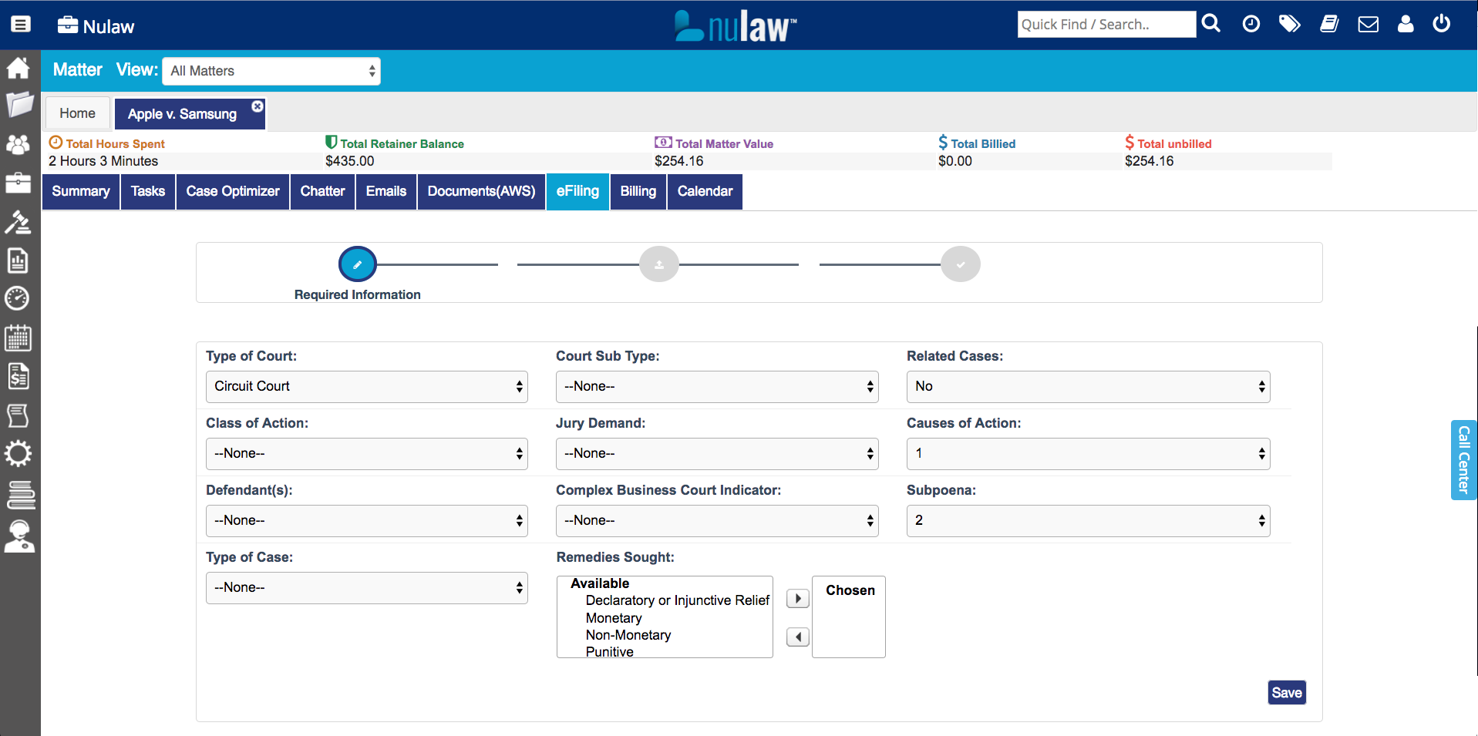The width and height of the screenshot is (1478, 736).
Task: Open the All Matters view selector
Action: coord(271,71)
